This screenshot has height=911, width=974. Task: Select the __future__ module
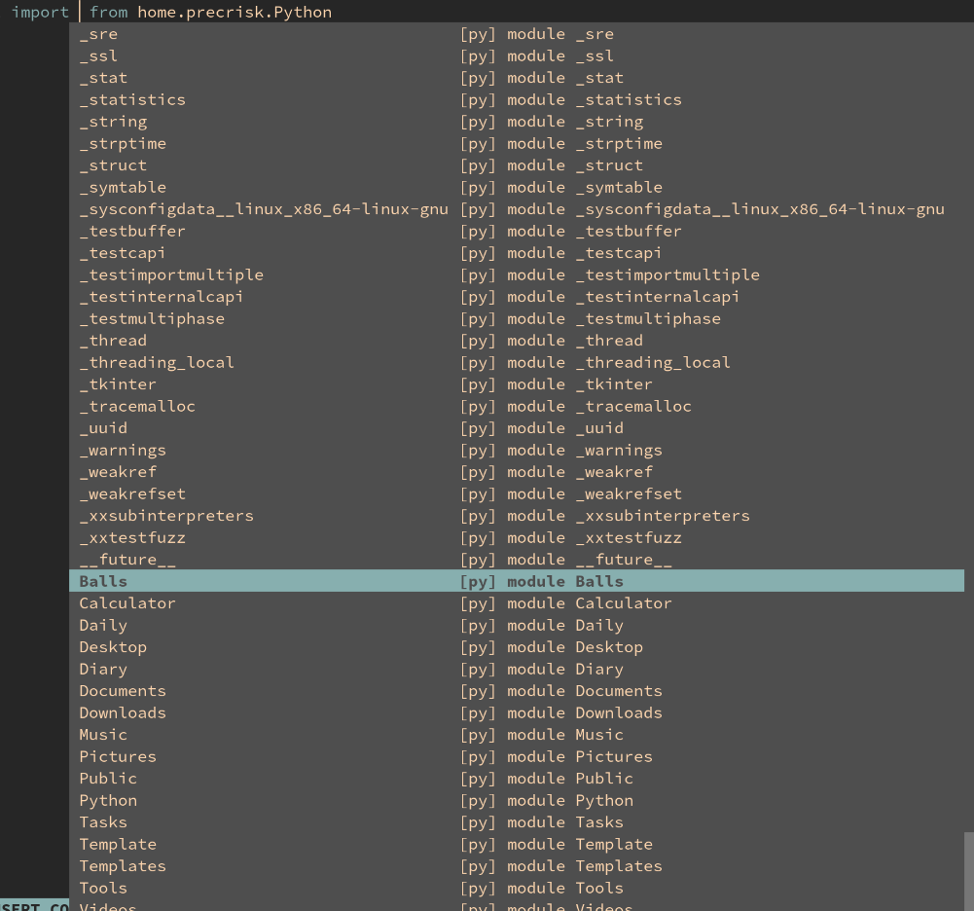(517, 560)
